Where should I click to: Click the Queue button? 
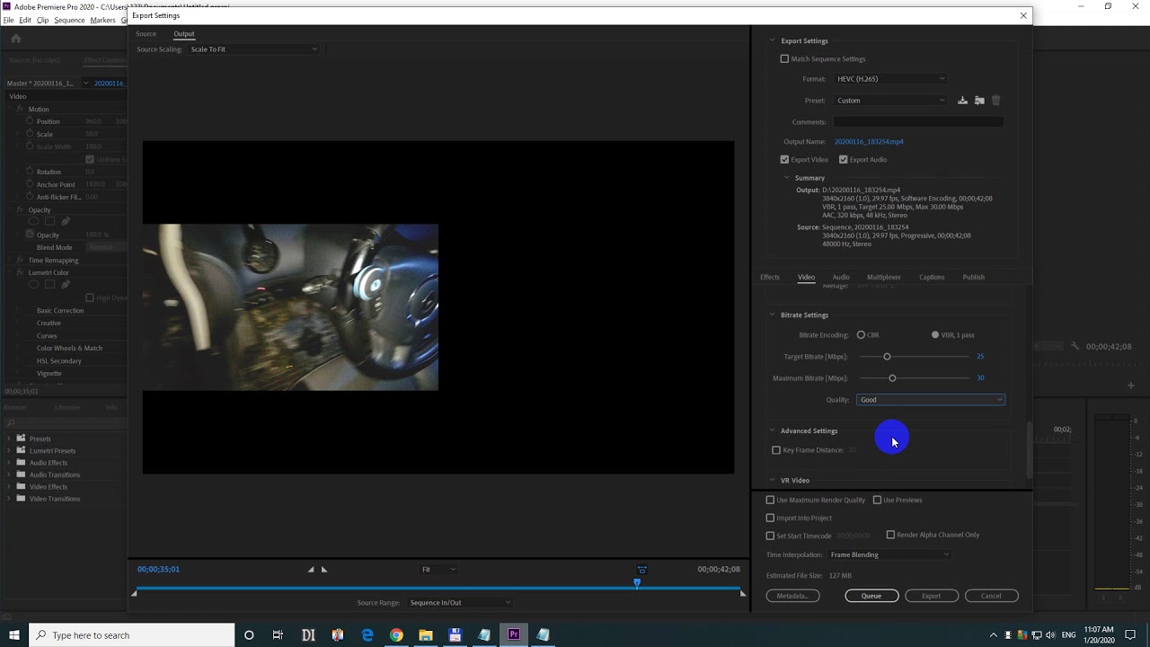[871, 596]
